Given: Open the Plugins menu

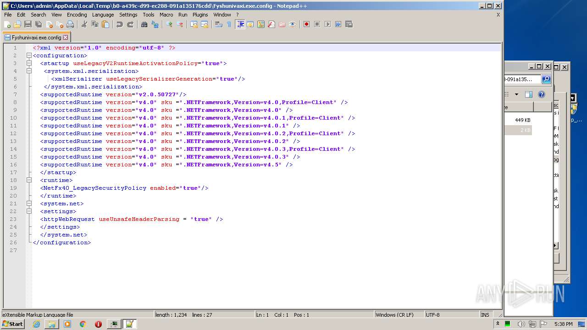Looking at the screenshot, I should [x=200, y=15].
